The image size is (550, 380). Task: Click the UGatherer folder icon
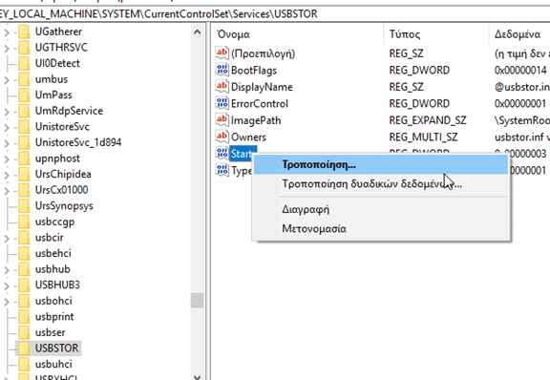tap(24, 32)
